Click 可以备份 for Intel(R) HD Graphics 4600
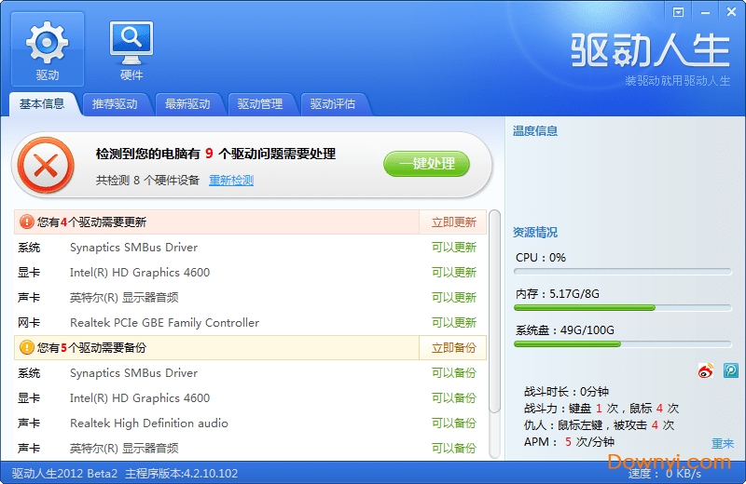746x484 pixels. [x=454, y=398]
